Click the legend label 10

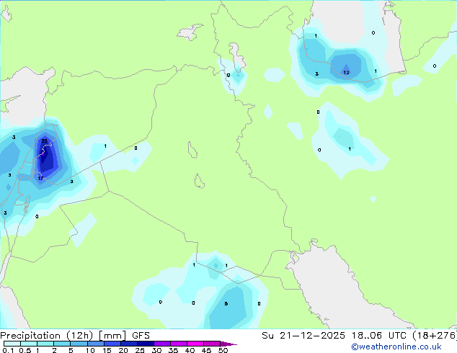pos(90,350)
